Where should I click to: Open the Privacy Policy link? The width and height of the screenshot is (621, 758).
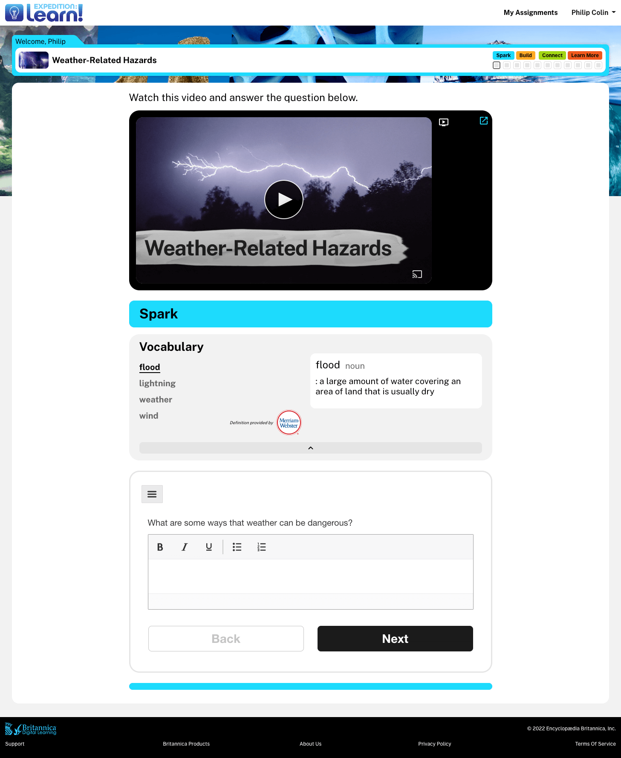click(434, 744)
